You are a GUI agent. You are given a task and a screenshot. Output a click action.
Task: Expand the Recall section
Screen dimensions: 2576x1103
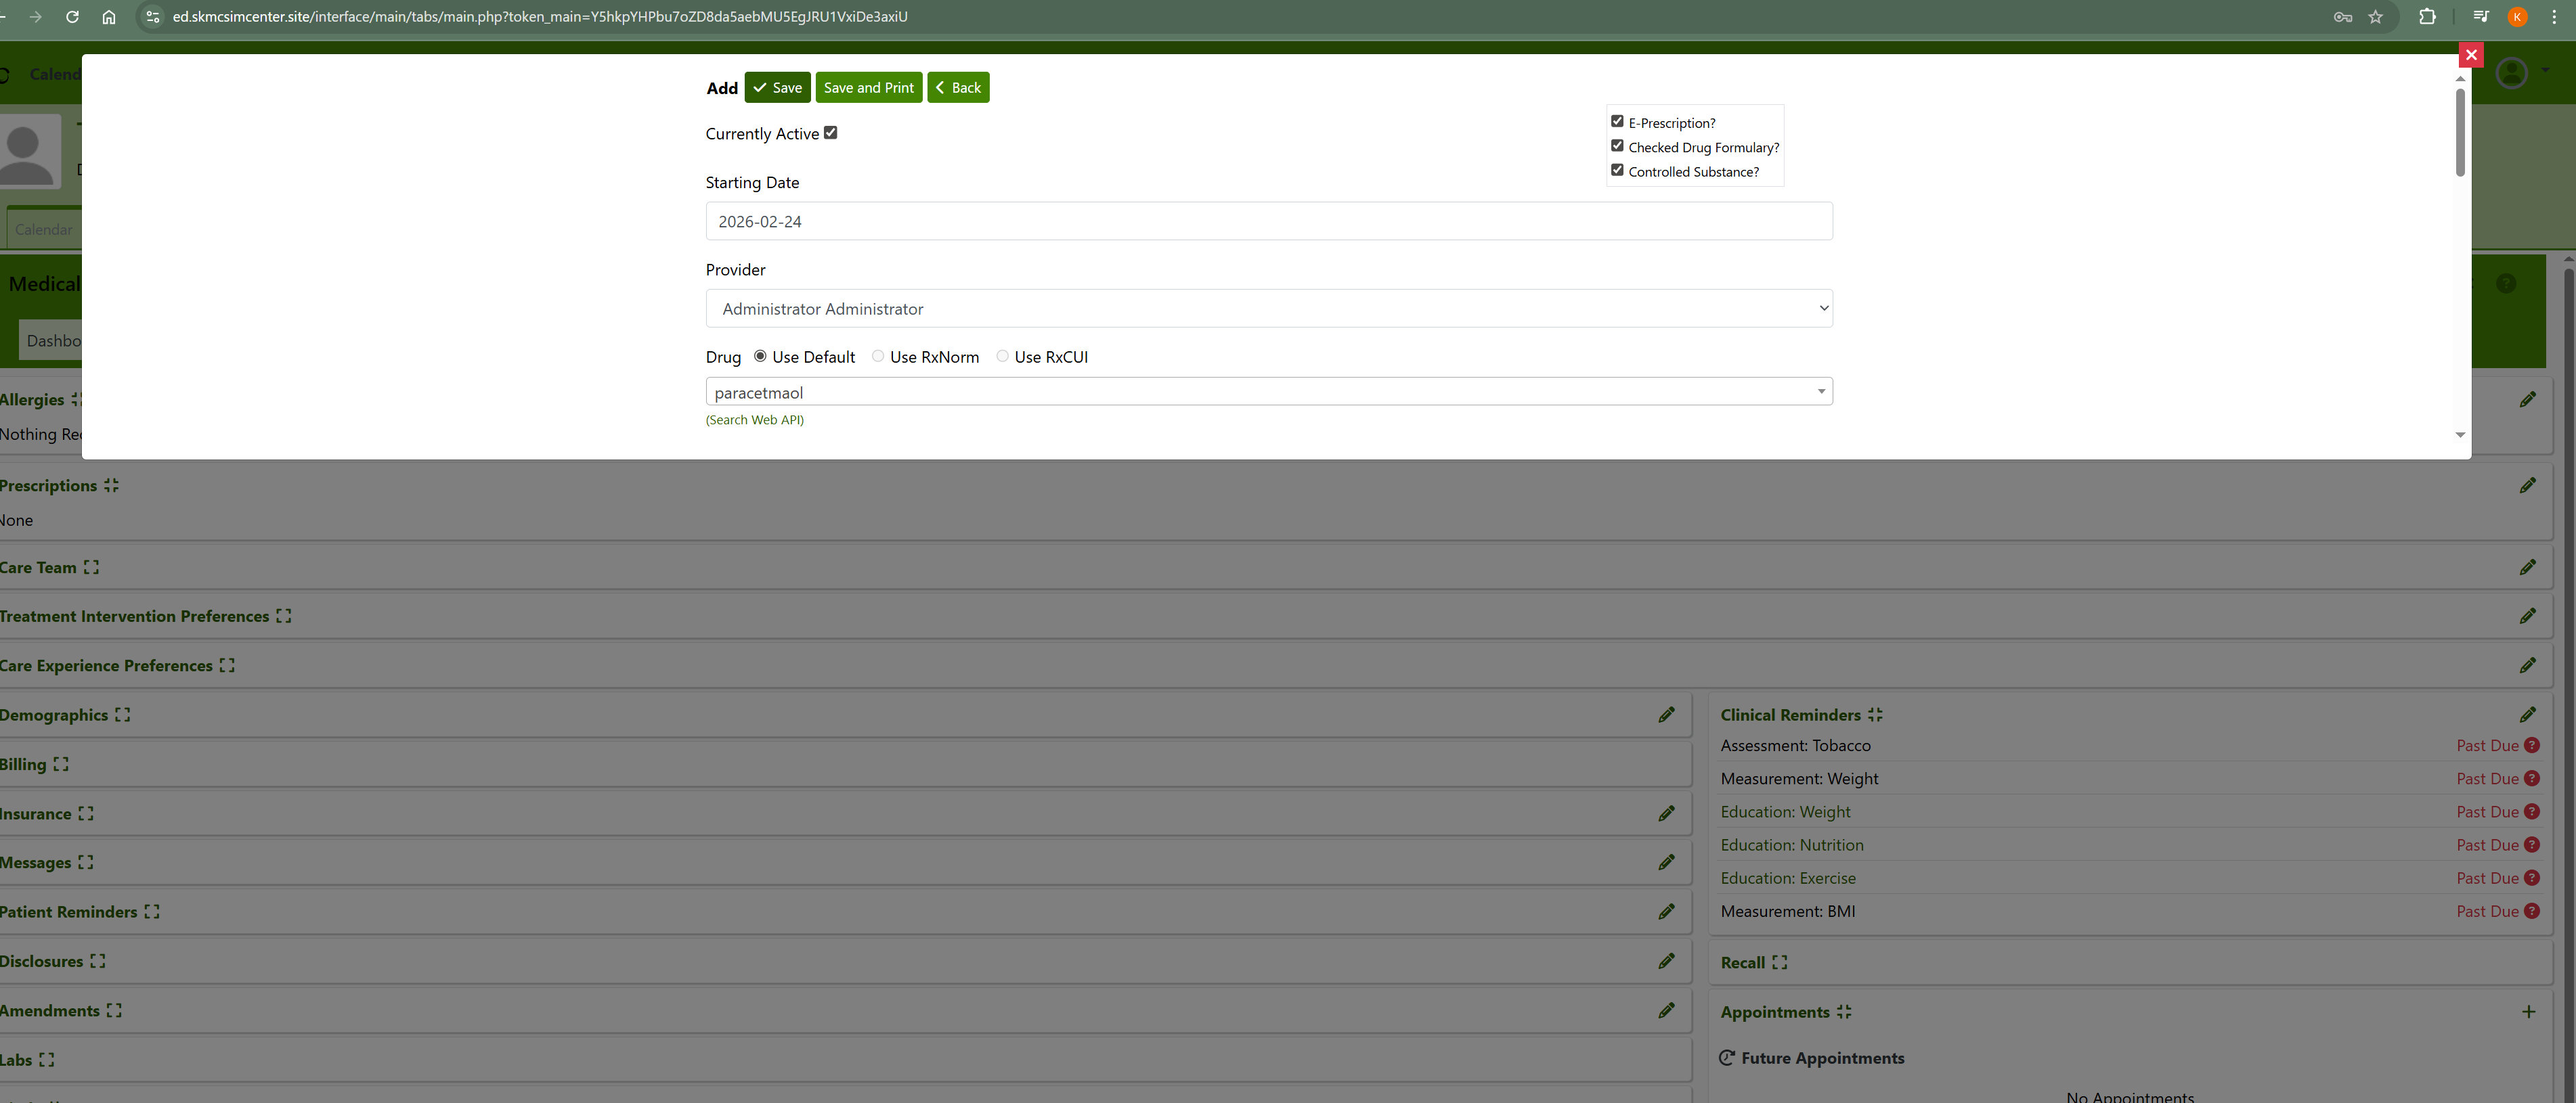pos(1779,962)
